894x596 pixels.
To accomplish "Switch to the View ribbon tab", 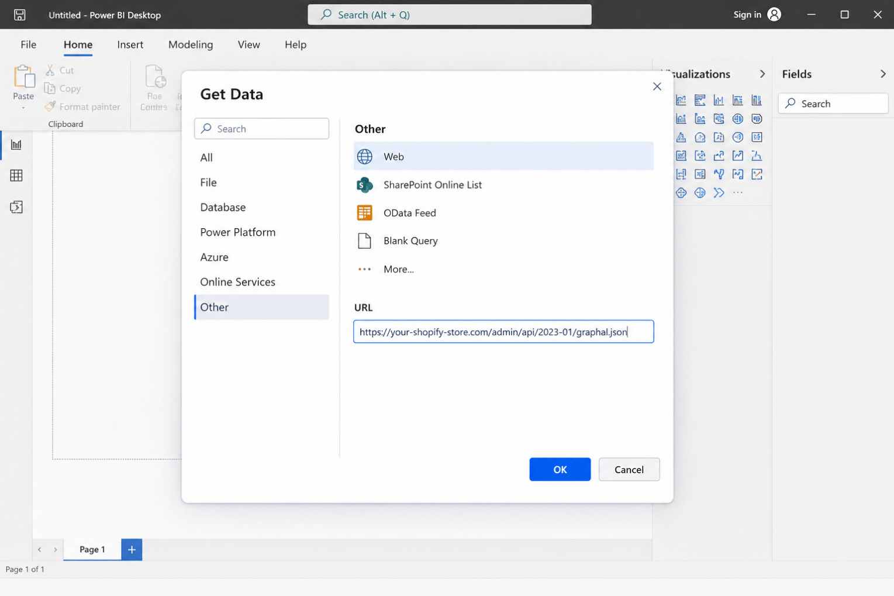I will tap(249, 44).
